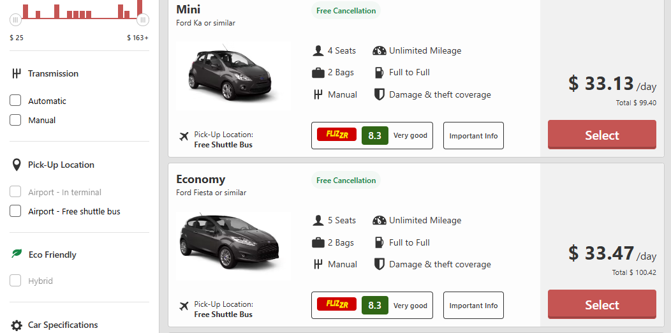
Task: Click the Eco Friendly green leaf icon
Action: coord(17,254)
